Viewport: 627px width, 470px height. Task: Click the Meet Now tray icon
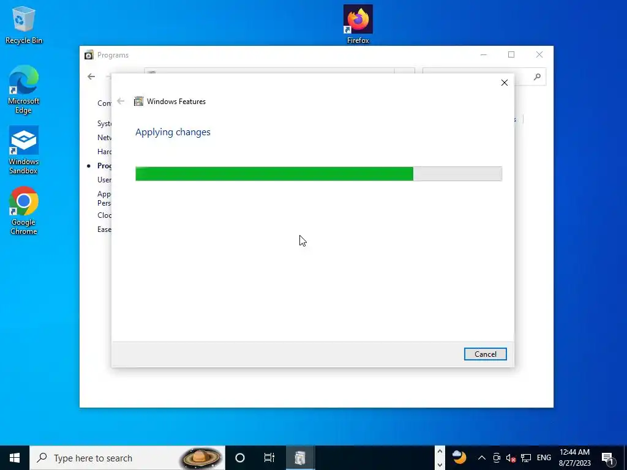pos(496,458)
